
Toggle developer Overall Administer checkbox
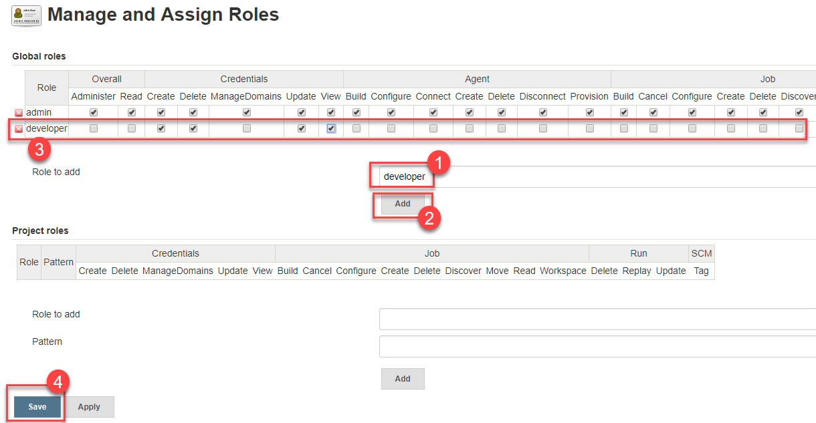point(94,128)
